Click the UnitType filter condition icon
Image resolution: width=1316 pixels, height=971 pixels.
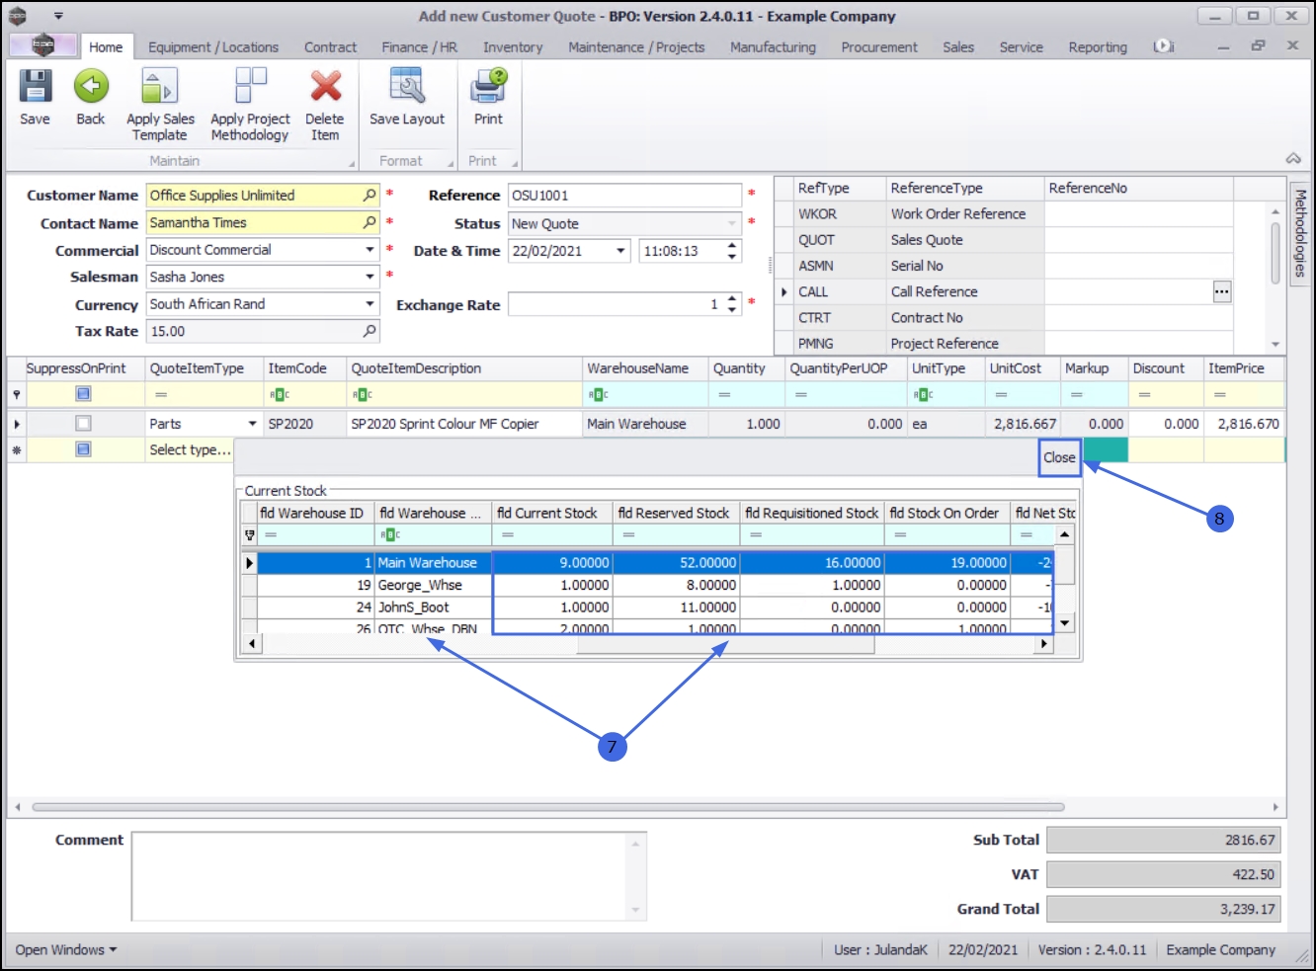923,395
